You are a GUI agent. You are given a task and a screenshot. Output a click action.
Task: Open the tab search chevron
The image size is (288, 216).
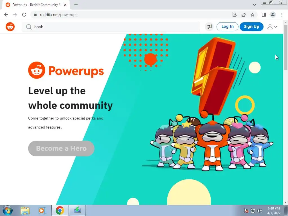pyautogui.click(x=254, y=5)
